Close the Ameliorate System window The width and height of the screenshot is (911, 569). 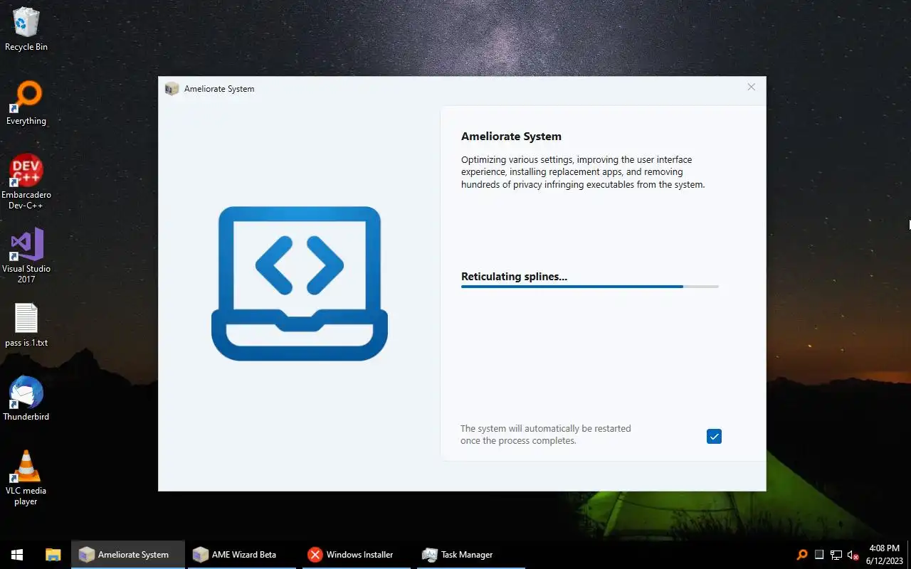coord(751,87)
